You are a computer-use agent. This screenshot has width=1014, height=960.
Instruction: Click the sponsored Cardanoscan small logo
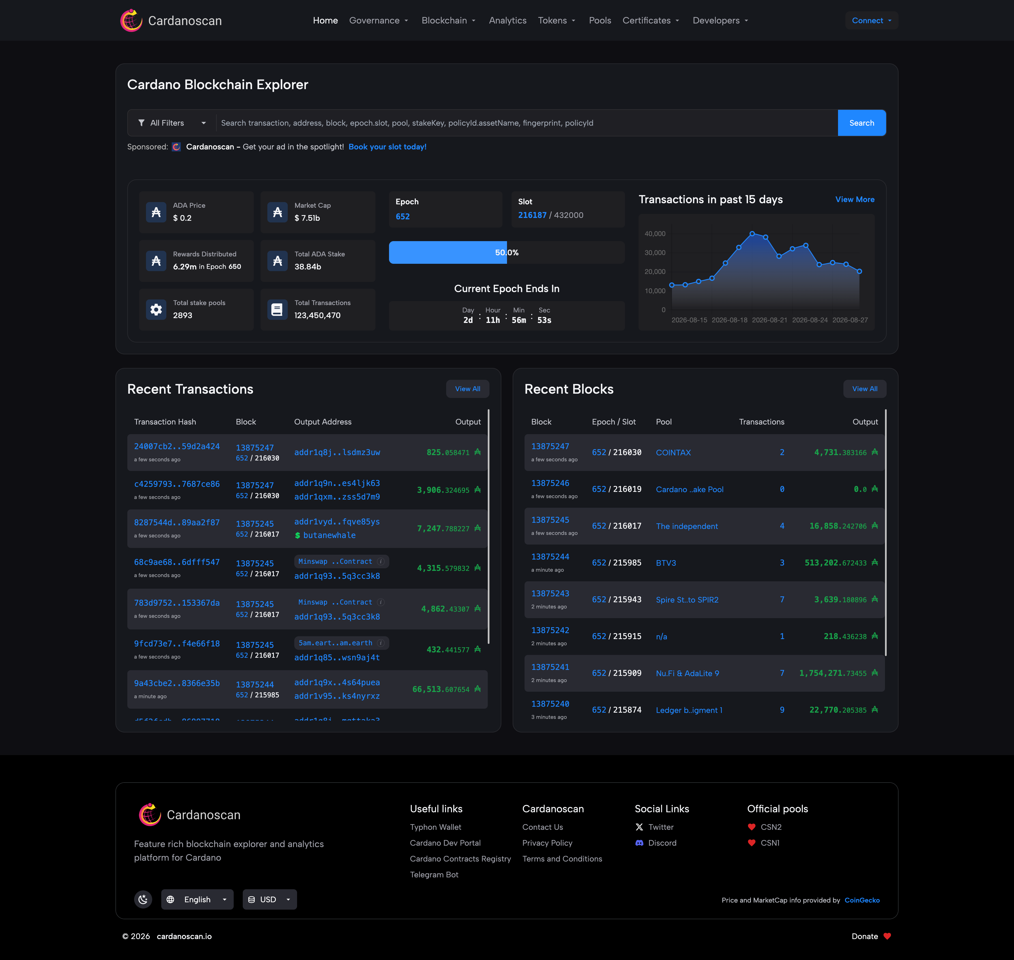click(176, 147)
